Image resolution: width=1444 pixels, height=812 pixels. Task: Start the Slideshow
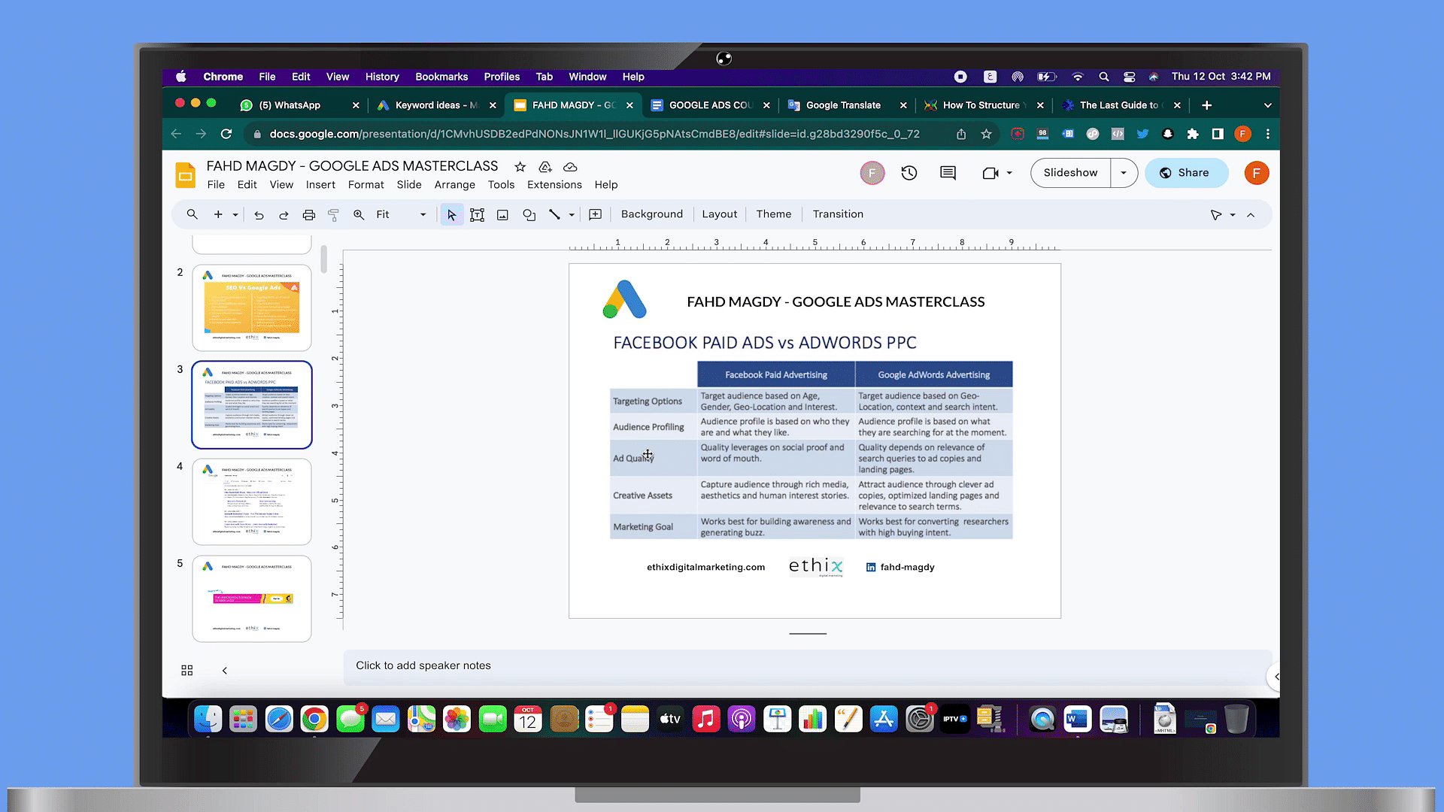click(1070, 173)
